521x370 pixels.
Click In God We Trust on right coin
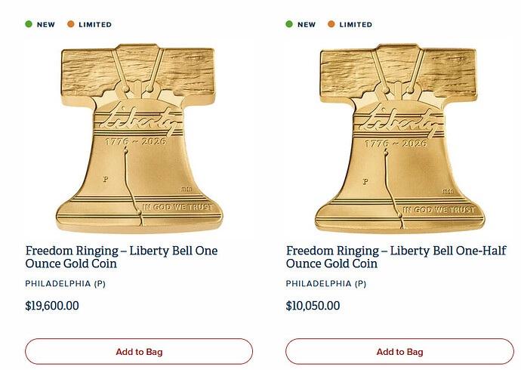(x=439, y=210)
